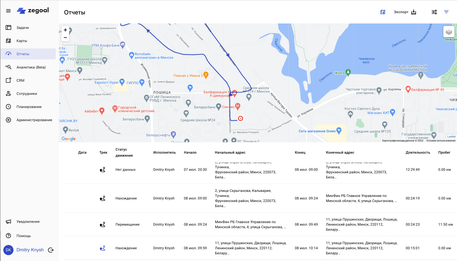Switch to Аналитика (Beta)

pyautogui.click(x=30, y=67)
